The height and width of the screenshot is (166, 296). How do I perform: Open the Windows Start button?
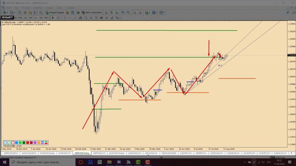point(4,162)
